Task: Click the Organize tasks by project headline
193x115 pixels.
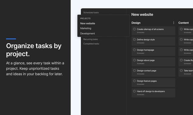Action: click(x=34, y=50)
